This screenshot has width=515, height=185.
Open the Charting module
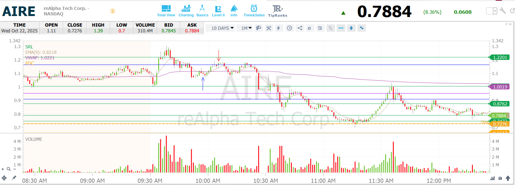tap(186, 11)
